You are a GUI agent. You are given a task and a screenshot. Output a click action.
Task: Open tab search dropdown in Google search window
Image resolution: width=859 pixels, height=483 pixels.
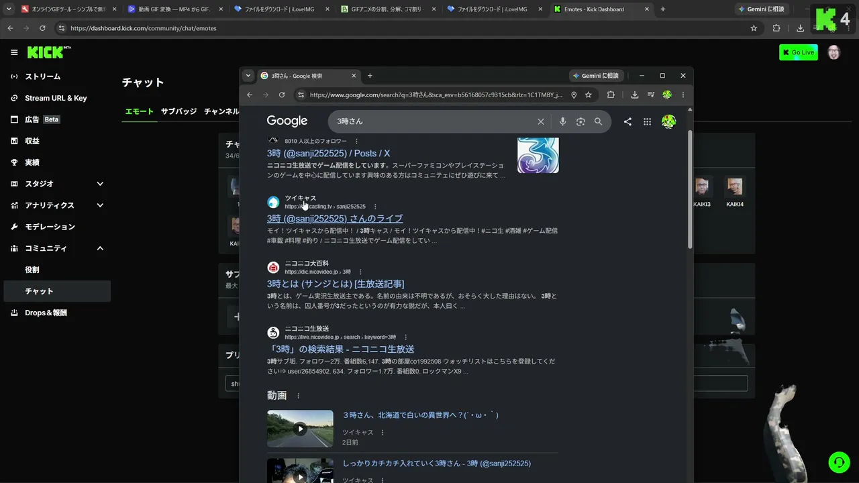[x=248, y=76]
